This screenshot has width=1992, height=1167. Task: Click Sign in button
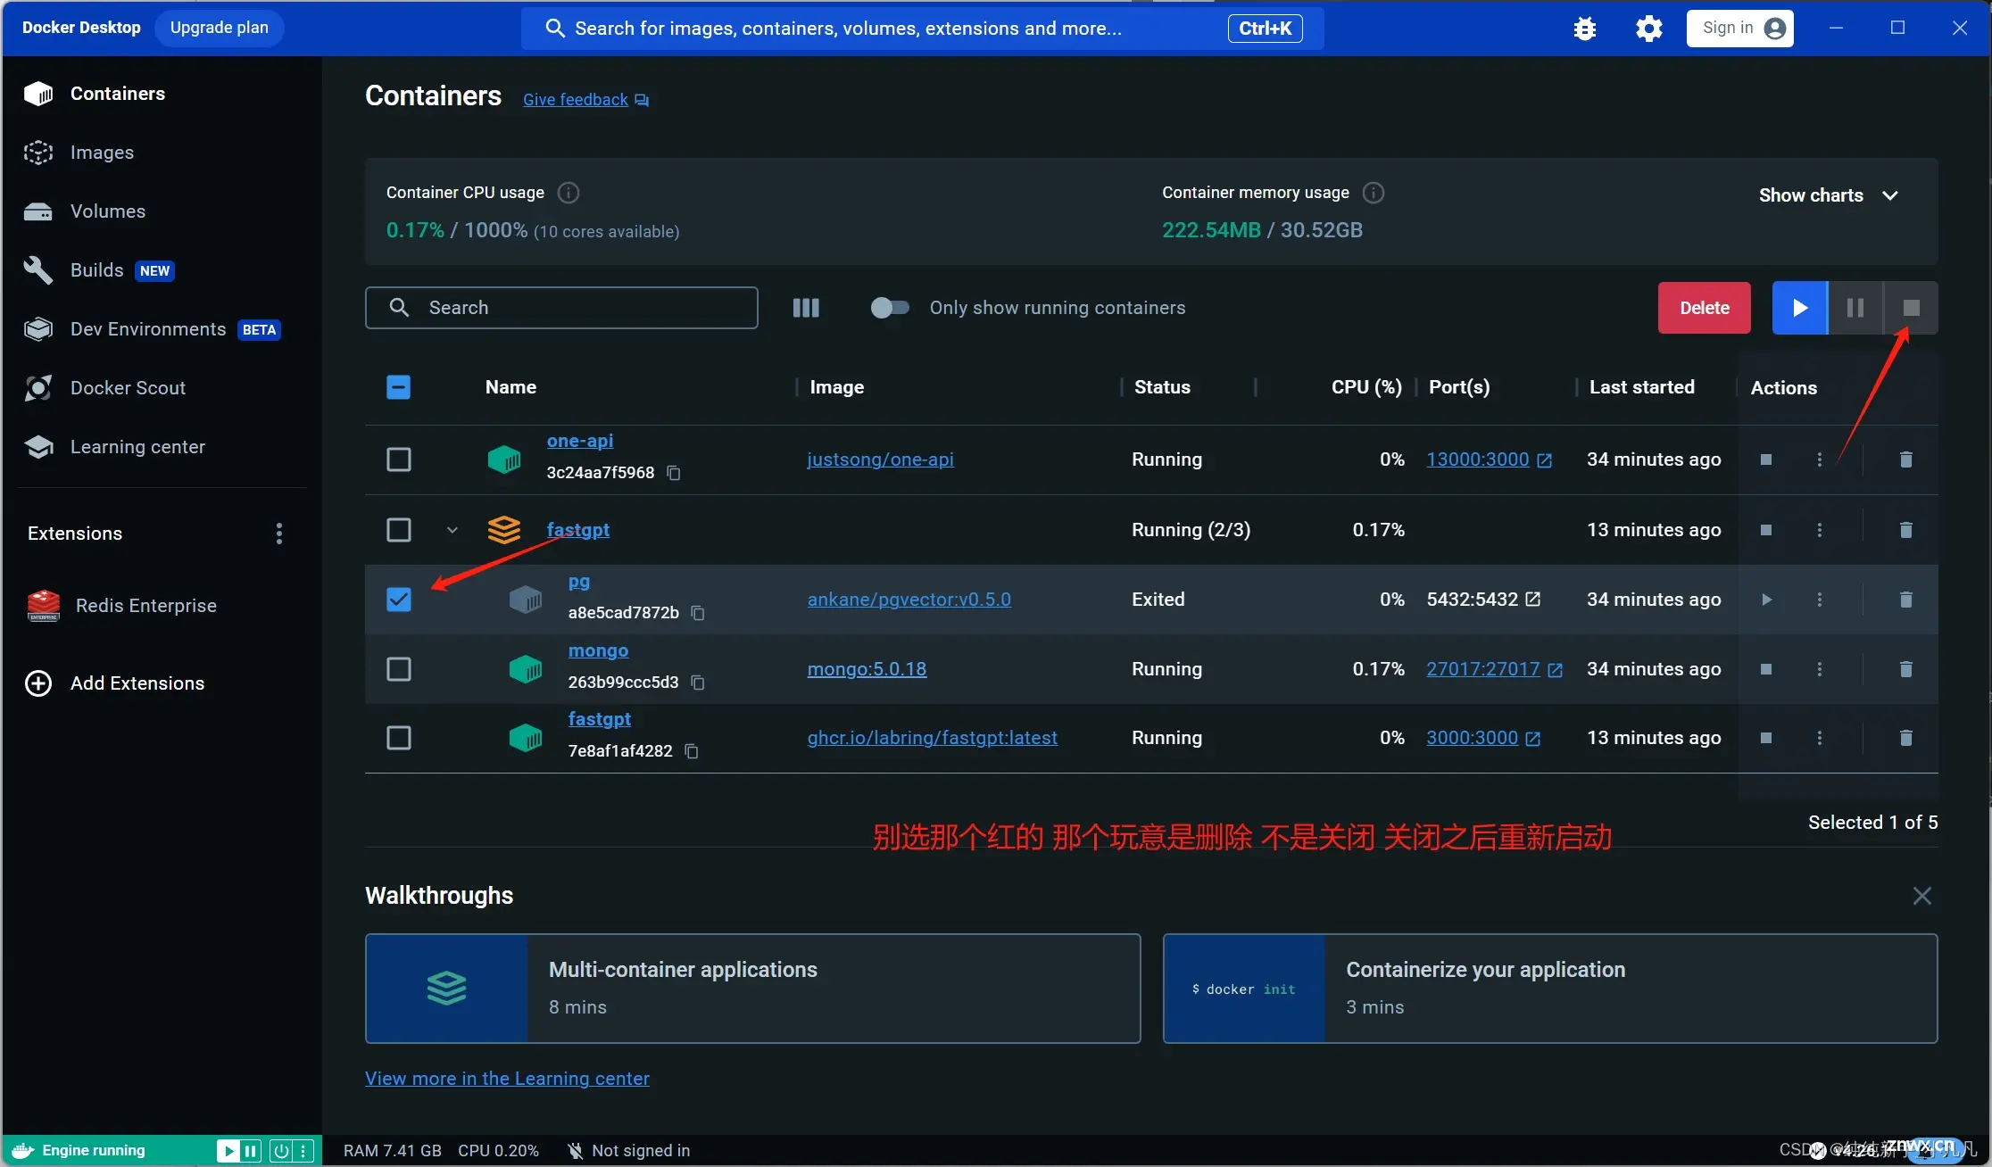(1739, 29)
